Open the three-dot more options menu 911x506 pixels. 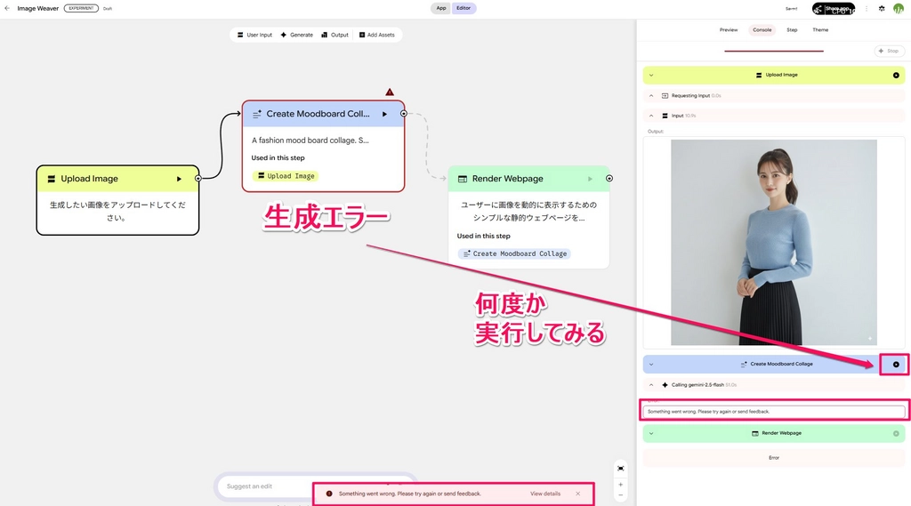coord(867,8)
